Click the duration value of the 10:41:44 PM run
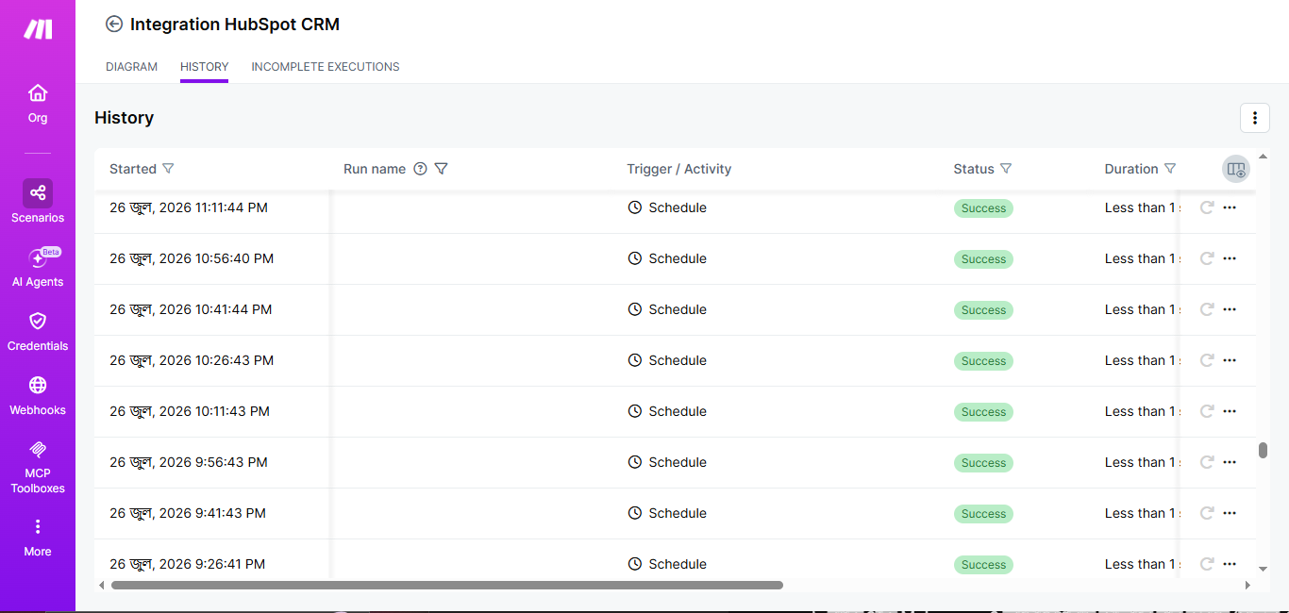The image size is (1289, 613). [1142, 309]
